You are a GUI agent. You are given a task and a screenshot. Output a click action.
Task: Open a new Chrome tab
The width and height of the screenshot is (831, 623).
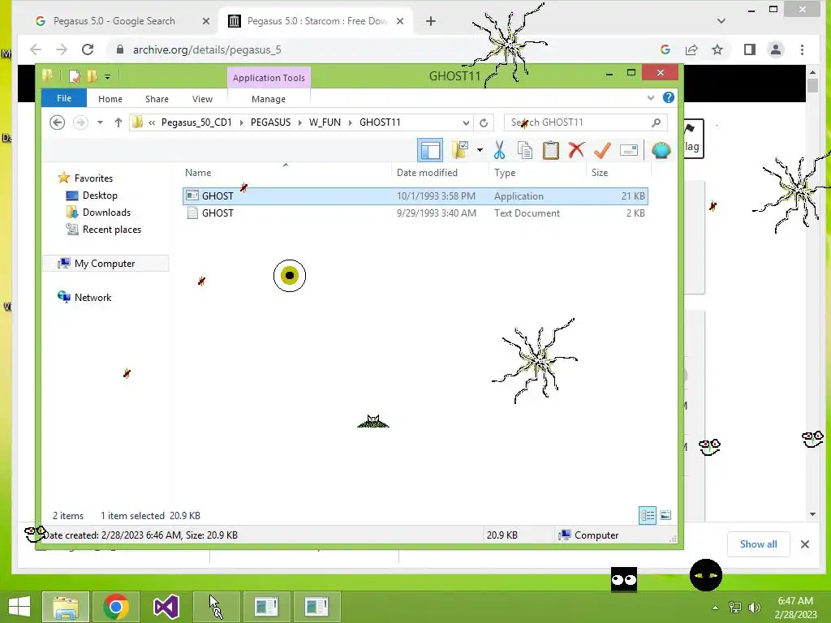click(431, 21)
